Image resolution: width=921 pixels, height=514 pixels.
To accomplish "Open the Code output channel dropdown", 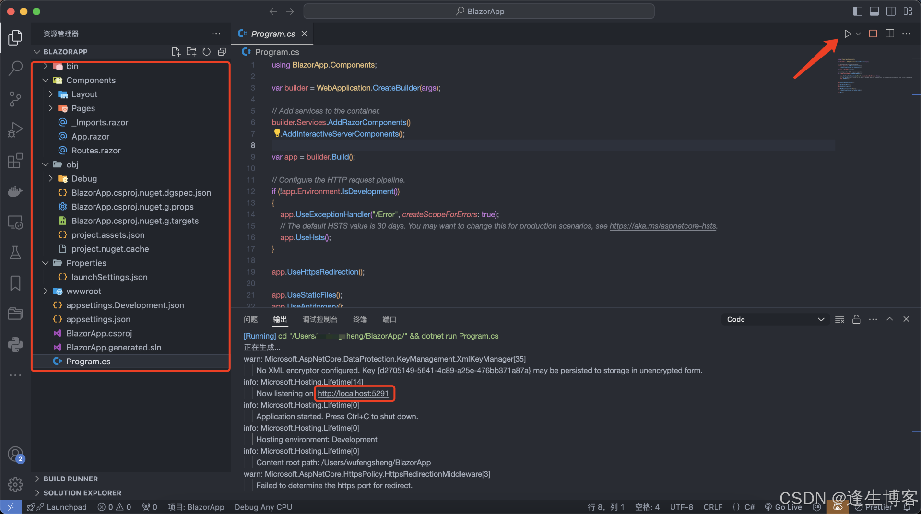I will pyautogui.click(x=775, y=319).
